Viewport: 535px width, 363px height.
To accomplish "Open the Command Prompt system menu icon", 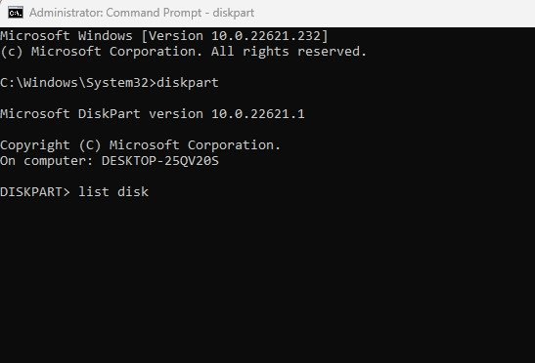I will click(16, 13).
